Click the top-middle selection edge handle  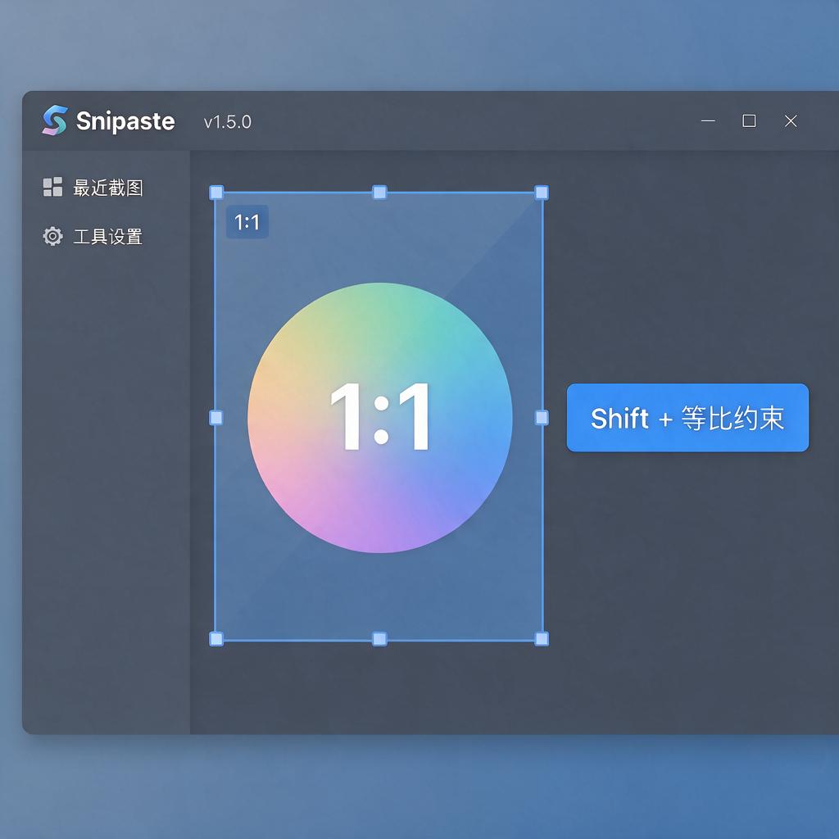click(x=379, y=193)
